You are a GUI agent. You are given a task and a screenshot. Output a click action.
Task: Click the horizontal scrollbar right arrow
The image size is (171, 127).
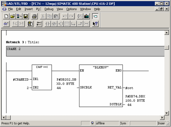click(x=162, y=118)
